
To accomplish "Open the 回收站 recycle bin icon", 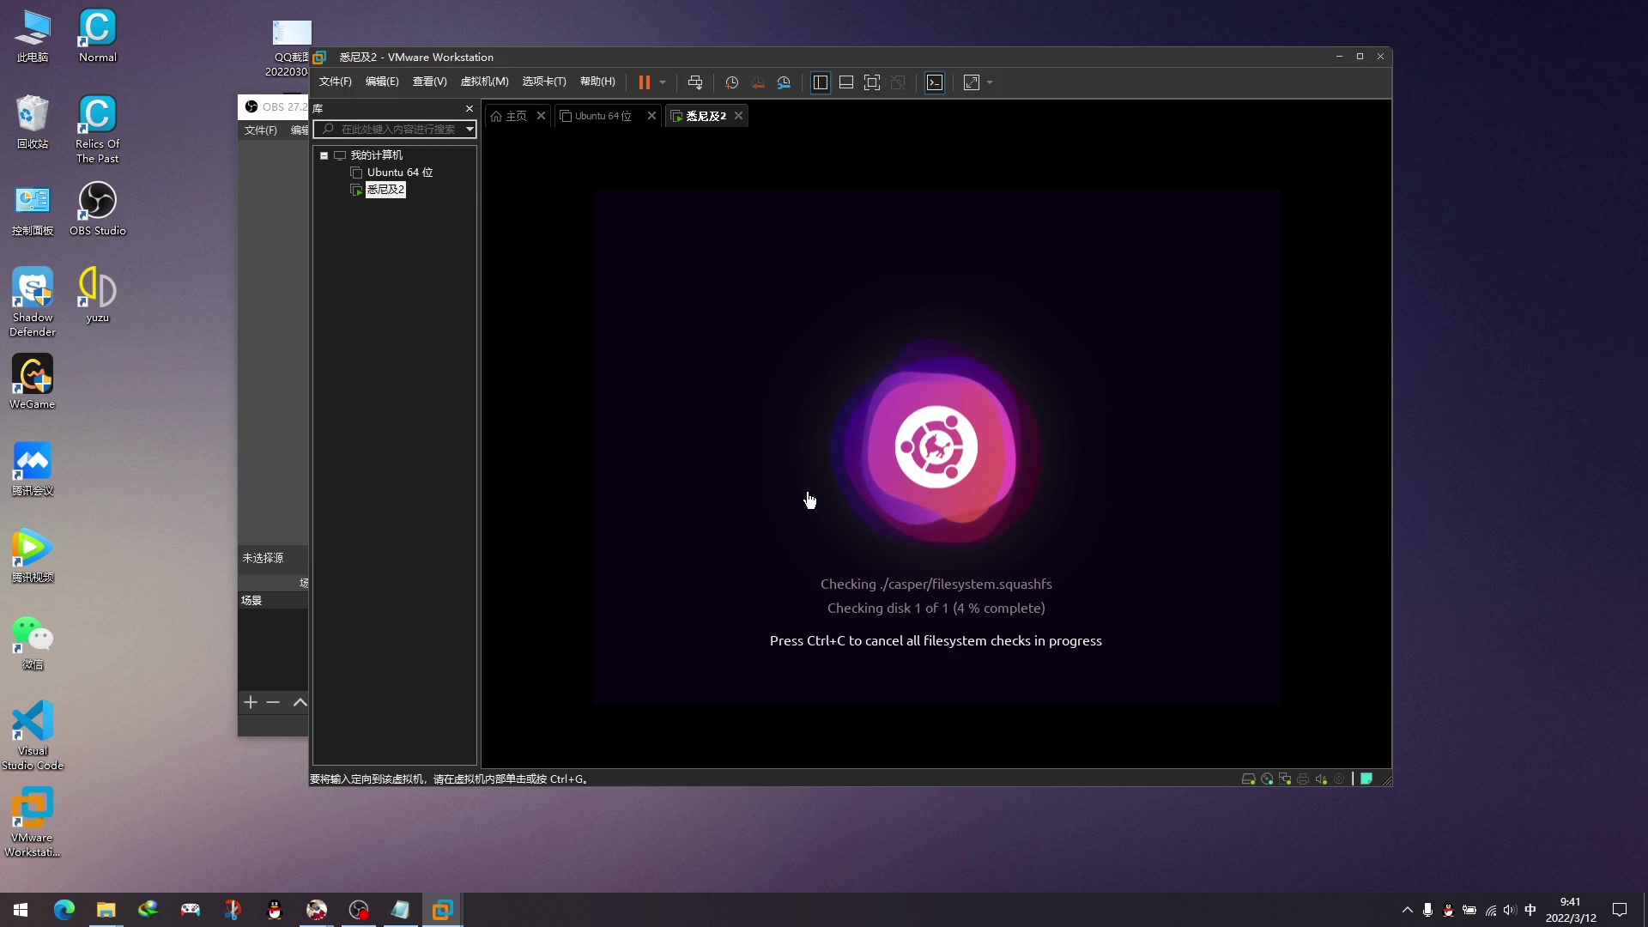I will (x=33, y=122).
